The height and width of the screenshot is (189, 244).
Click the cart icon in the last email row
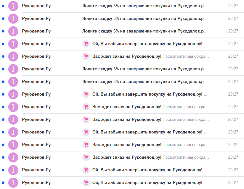coord(86,183)
